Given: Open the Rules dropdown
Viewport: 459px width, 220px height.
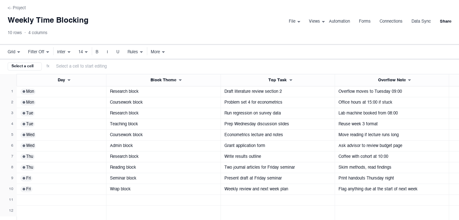Looking at the screenshot, I should coord(135,52).
